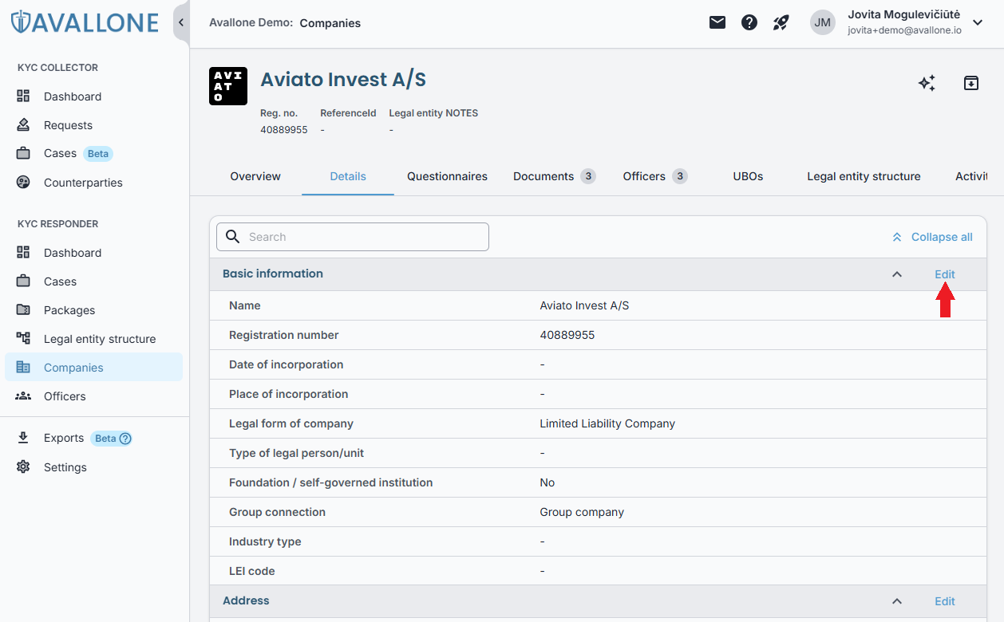
Task: Click the Companies building icon
Action: point(23,367)
